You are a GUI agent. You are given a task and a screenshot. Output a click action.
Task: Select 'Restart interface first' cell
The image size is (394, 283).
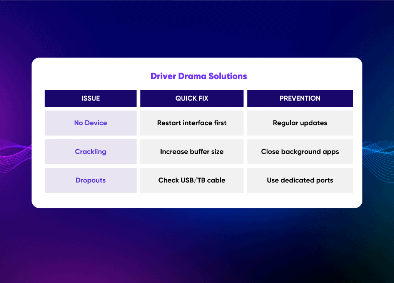click(x=192, y=123)
